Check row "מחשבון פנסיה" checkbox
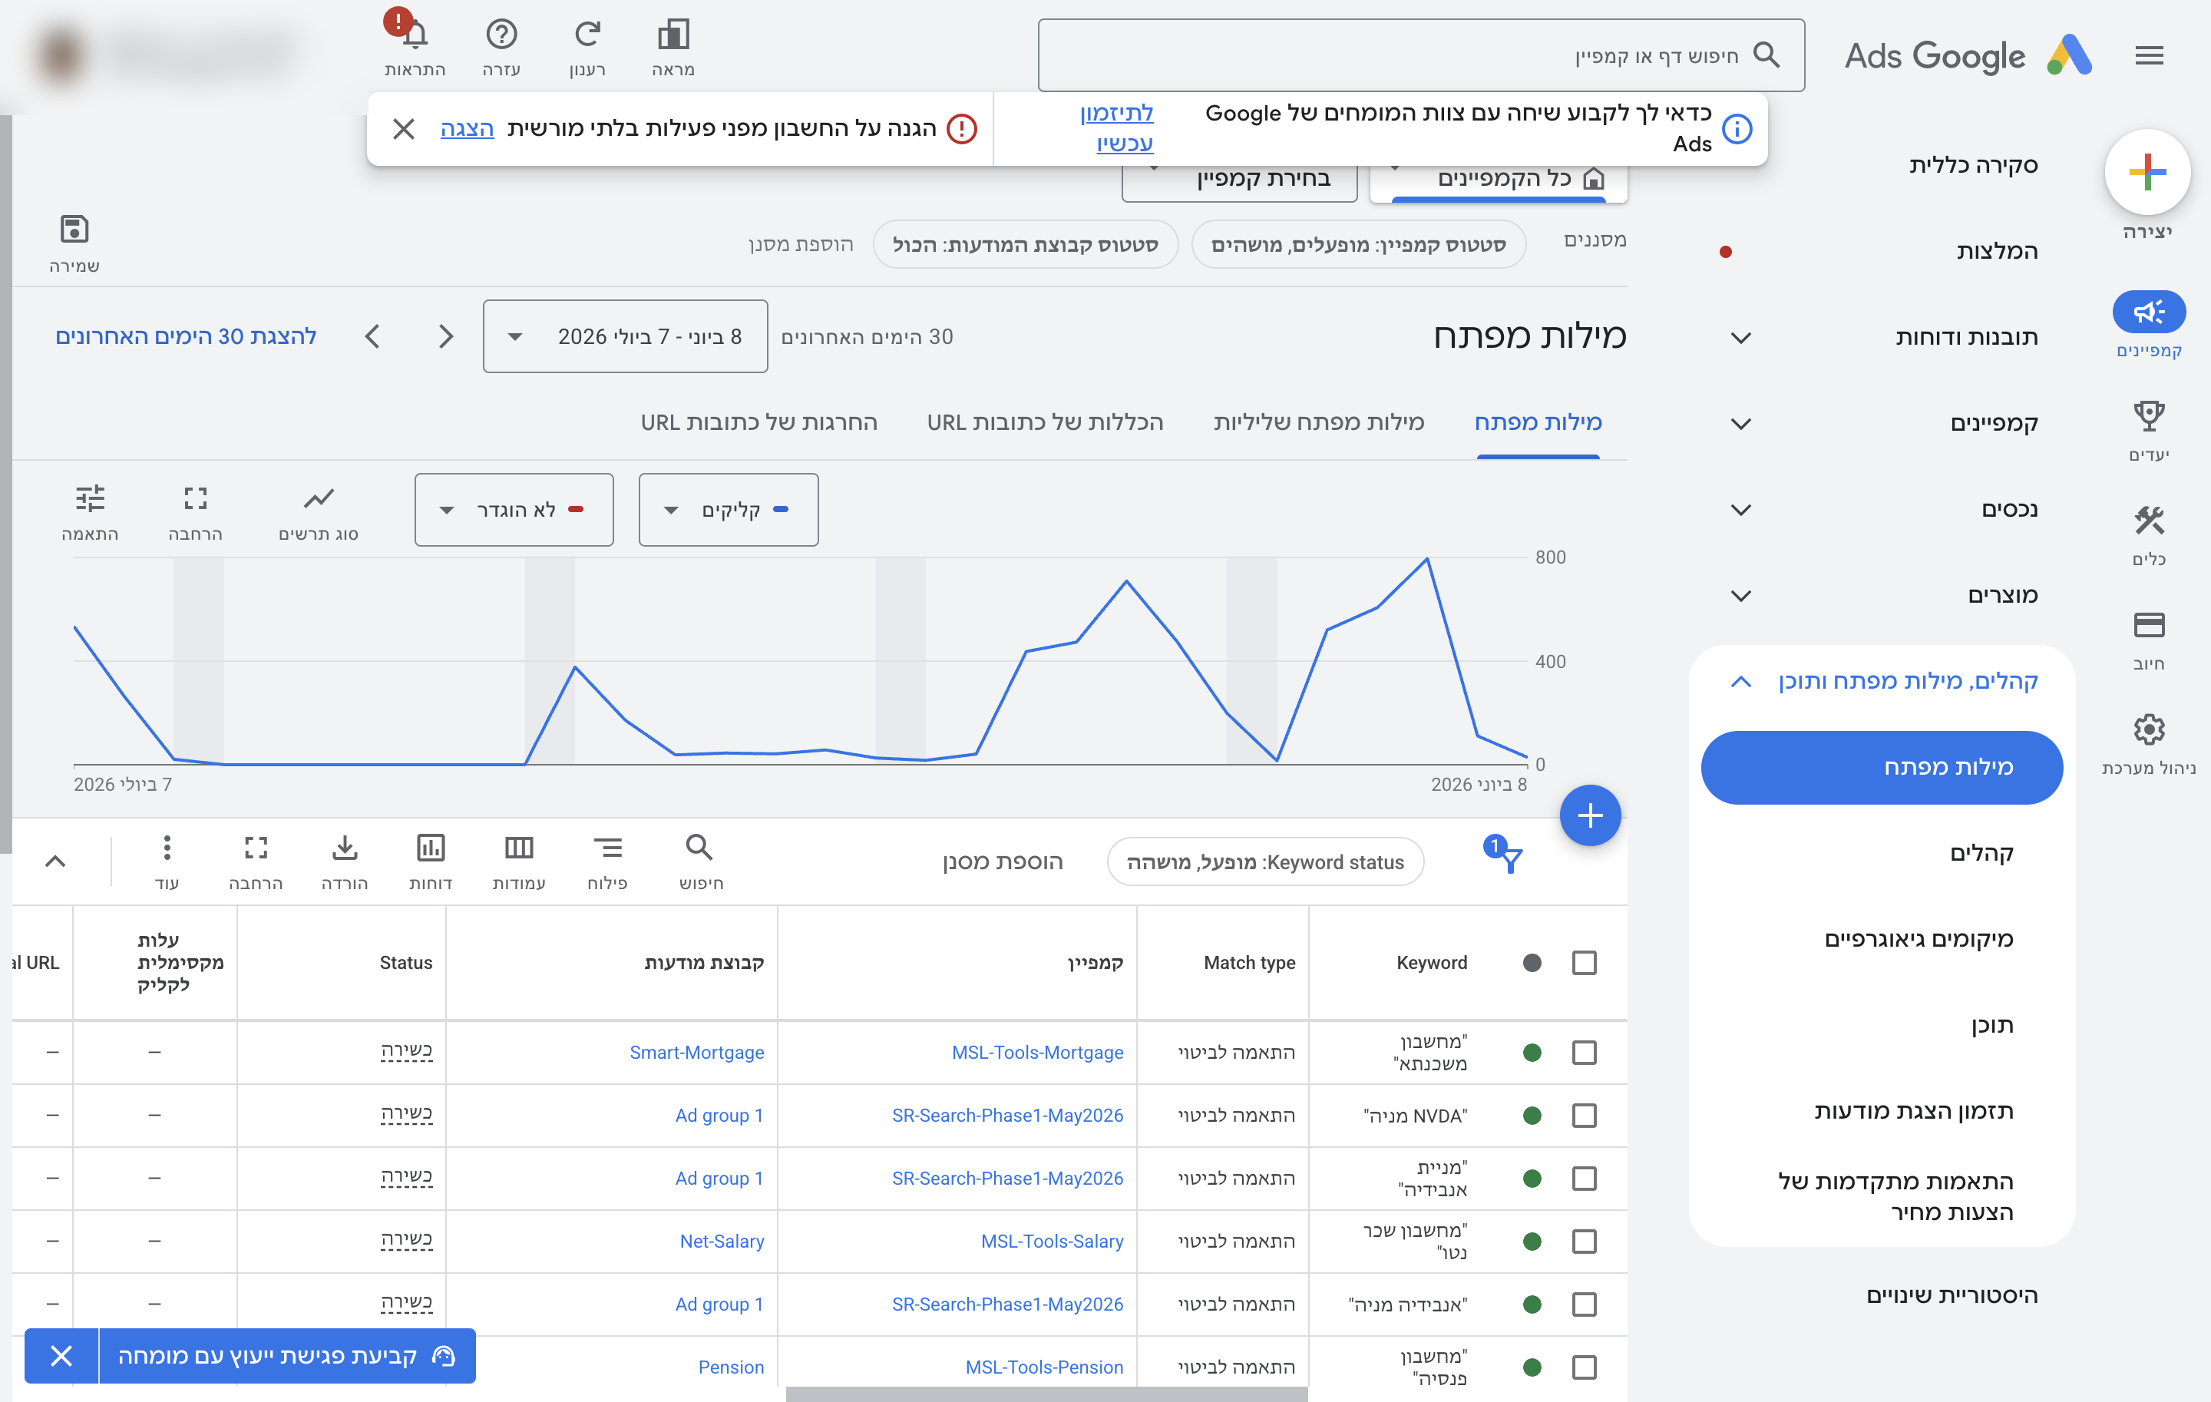2211x1402 pixels. point(1584,1367)
